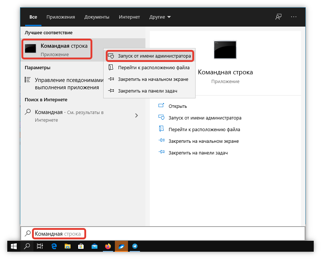The image size is (321, 259).
Task: Open Task View from the taskbar
Action: click(x=40, y=246)
